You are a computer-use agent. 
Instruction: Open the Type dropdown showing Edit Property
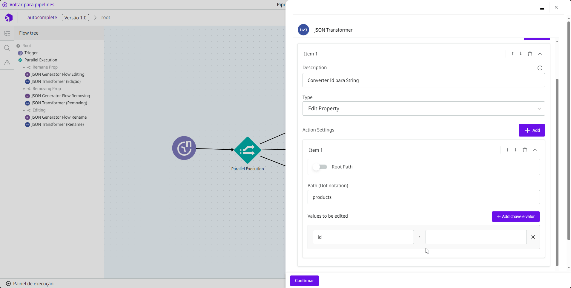[423, 109]
